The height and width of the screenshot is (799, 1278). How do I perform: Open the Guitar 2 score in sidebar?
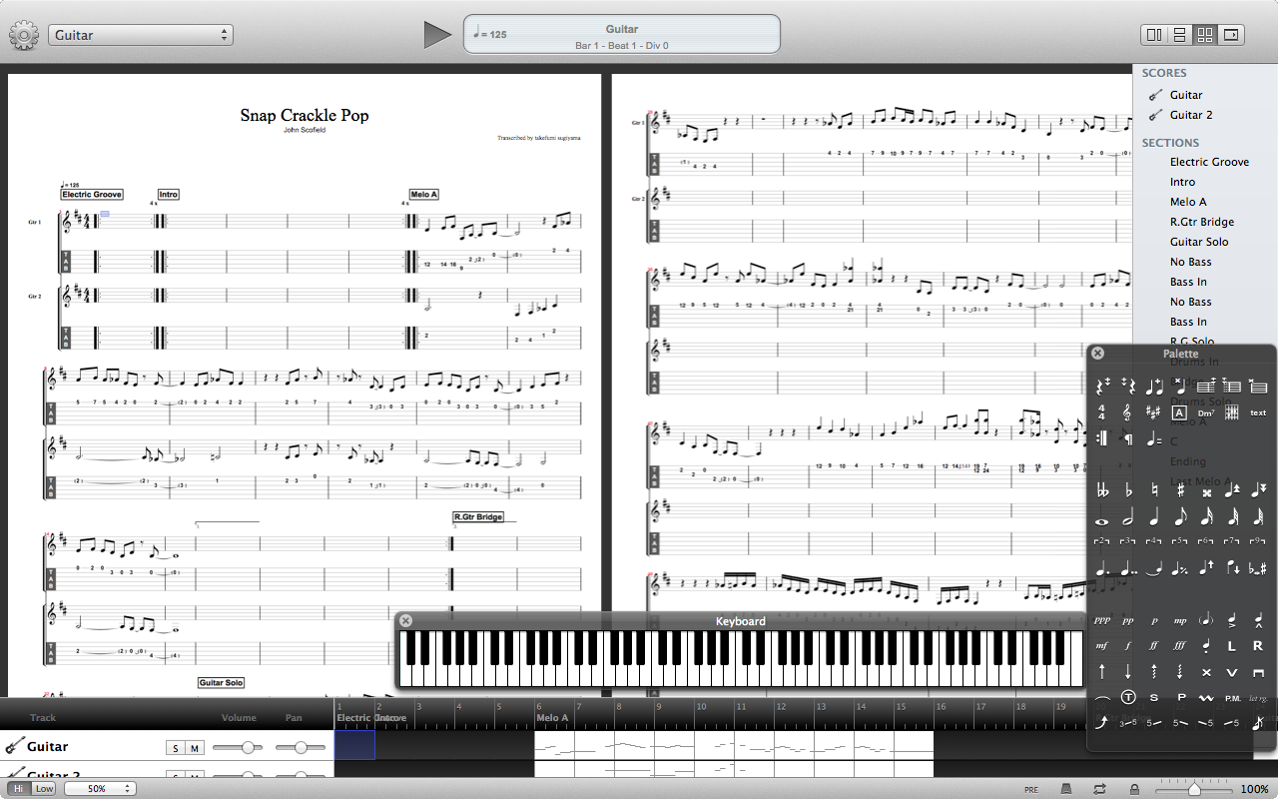click(1191, 115)
